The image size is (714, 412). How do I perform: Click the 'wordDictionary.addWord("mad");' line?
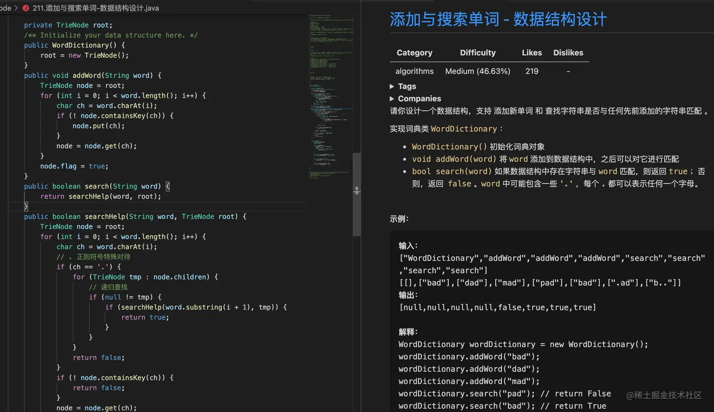point(469,381)
